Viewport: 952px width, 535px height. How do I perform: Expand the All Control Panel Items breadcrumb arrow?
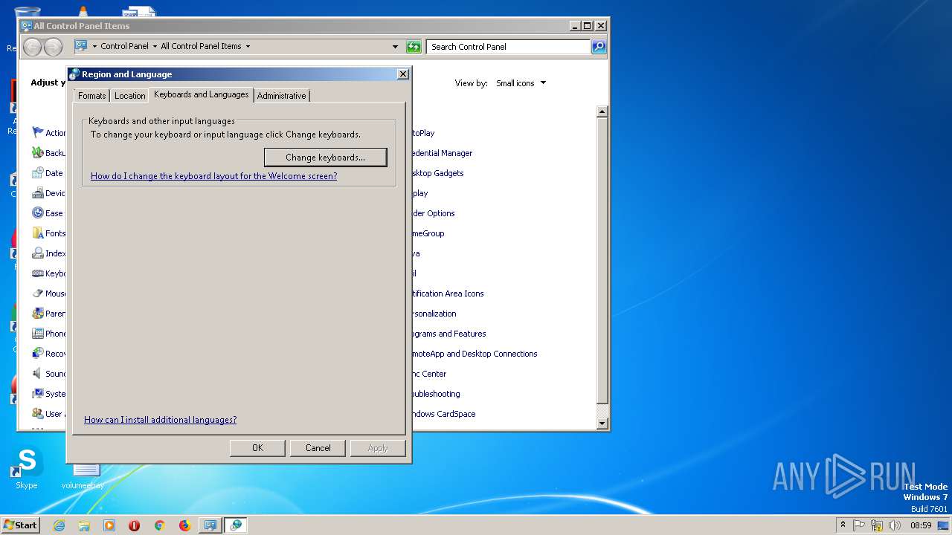click(x=248, y=46)
